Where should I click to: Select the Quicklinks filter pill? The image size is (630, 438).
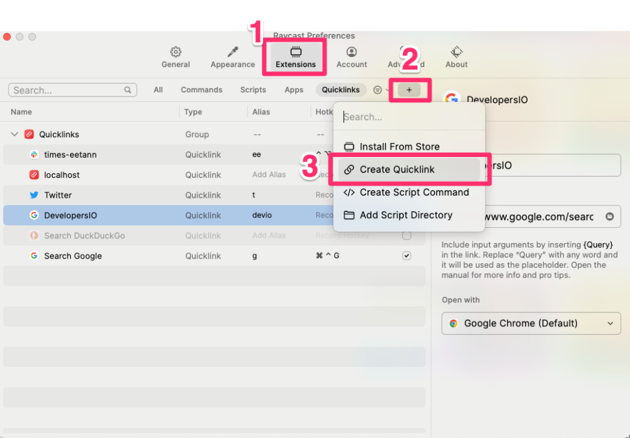341,90
